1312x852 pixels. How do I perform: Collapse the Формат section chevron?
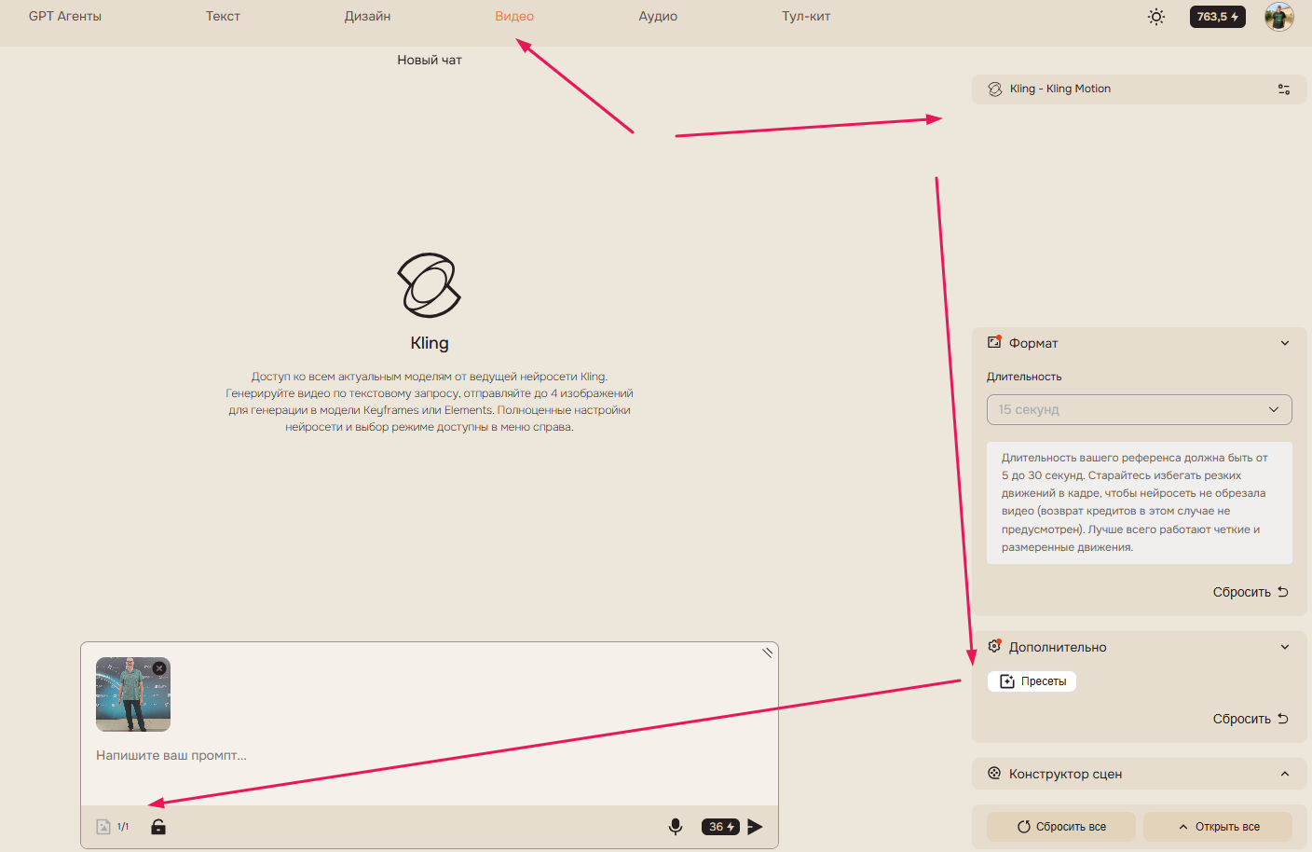click(1285, 343)
